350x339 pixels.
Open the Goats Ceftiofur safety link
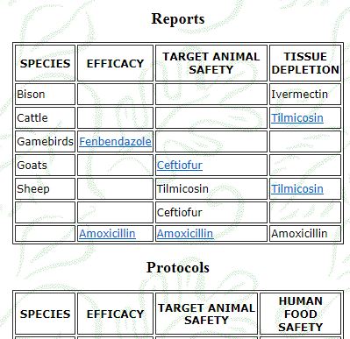point(180,166)
